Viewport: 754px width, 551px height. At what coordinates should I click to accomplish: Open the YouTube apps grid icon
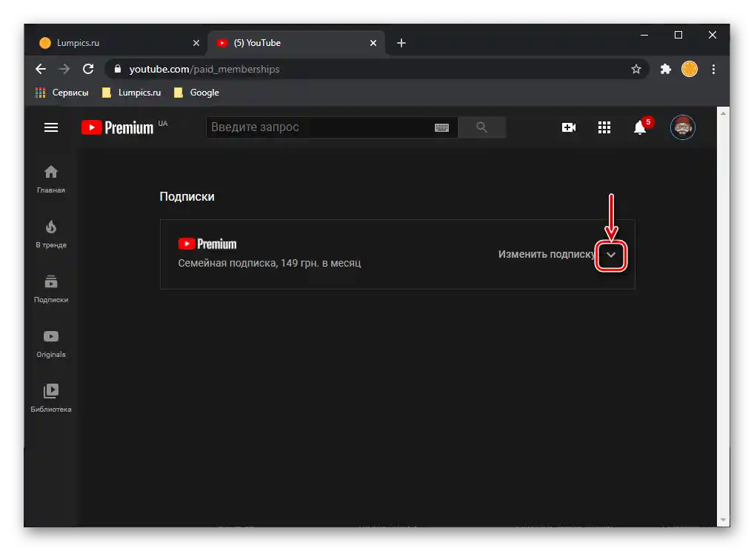tap(604, 127)
